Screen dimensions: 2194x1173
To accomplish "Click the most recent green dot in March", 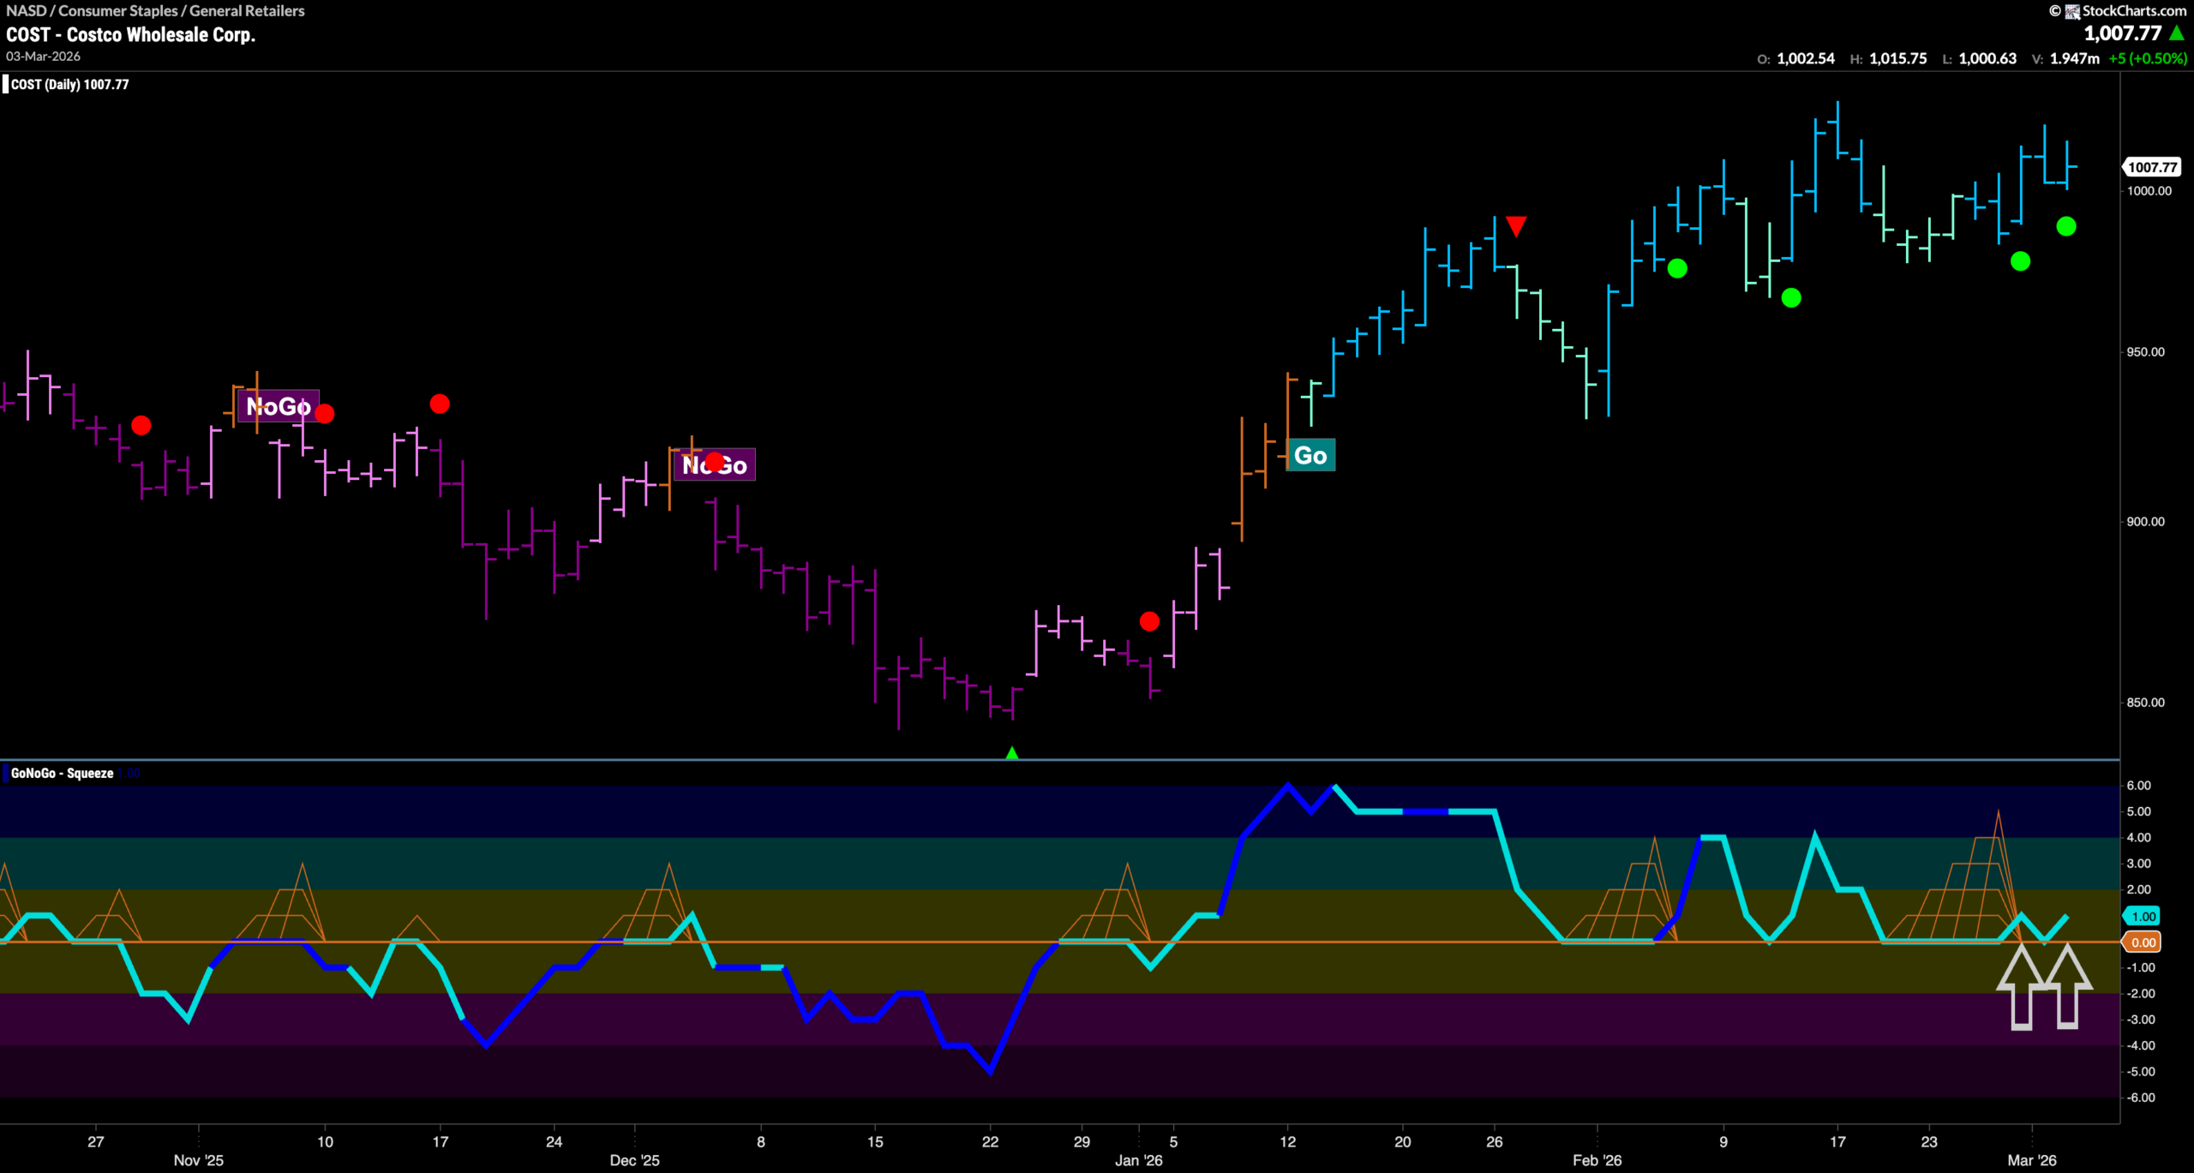I will (2066, 226).
